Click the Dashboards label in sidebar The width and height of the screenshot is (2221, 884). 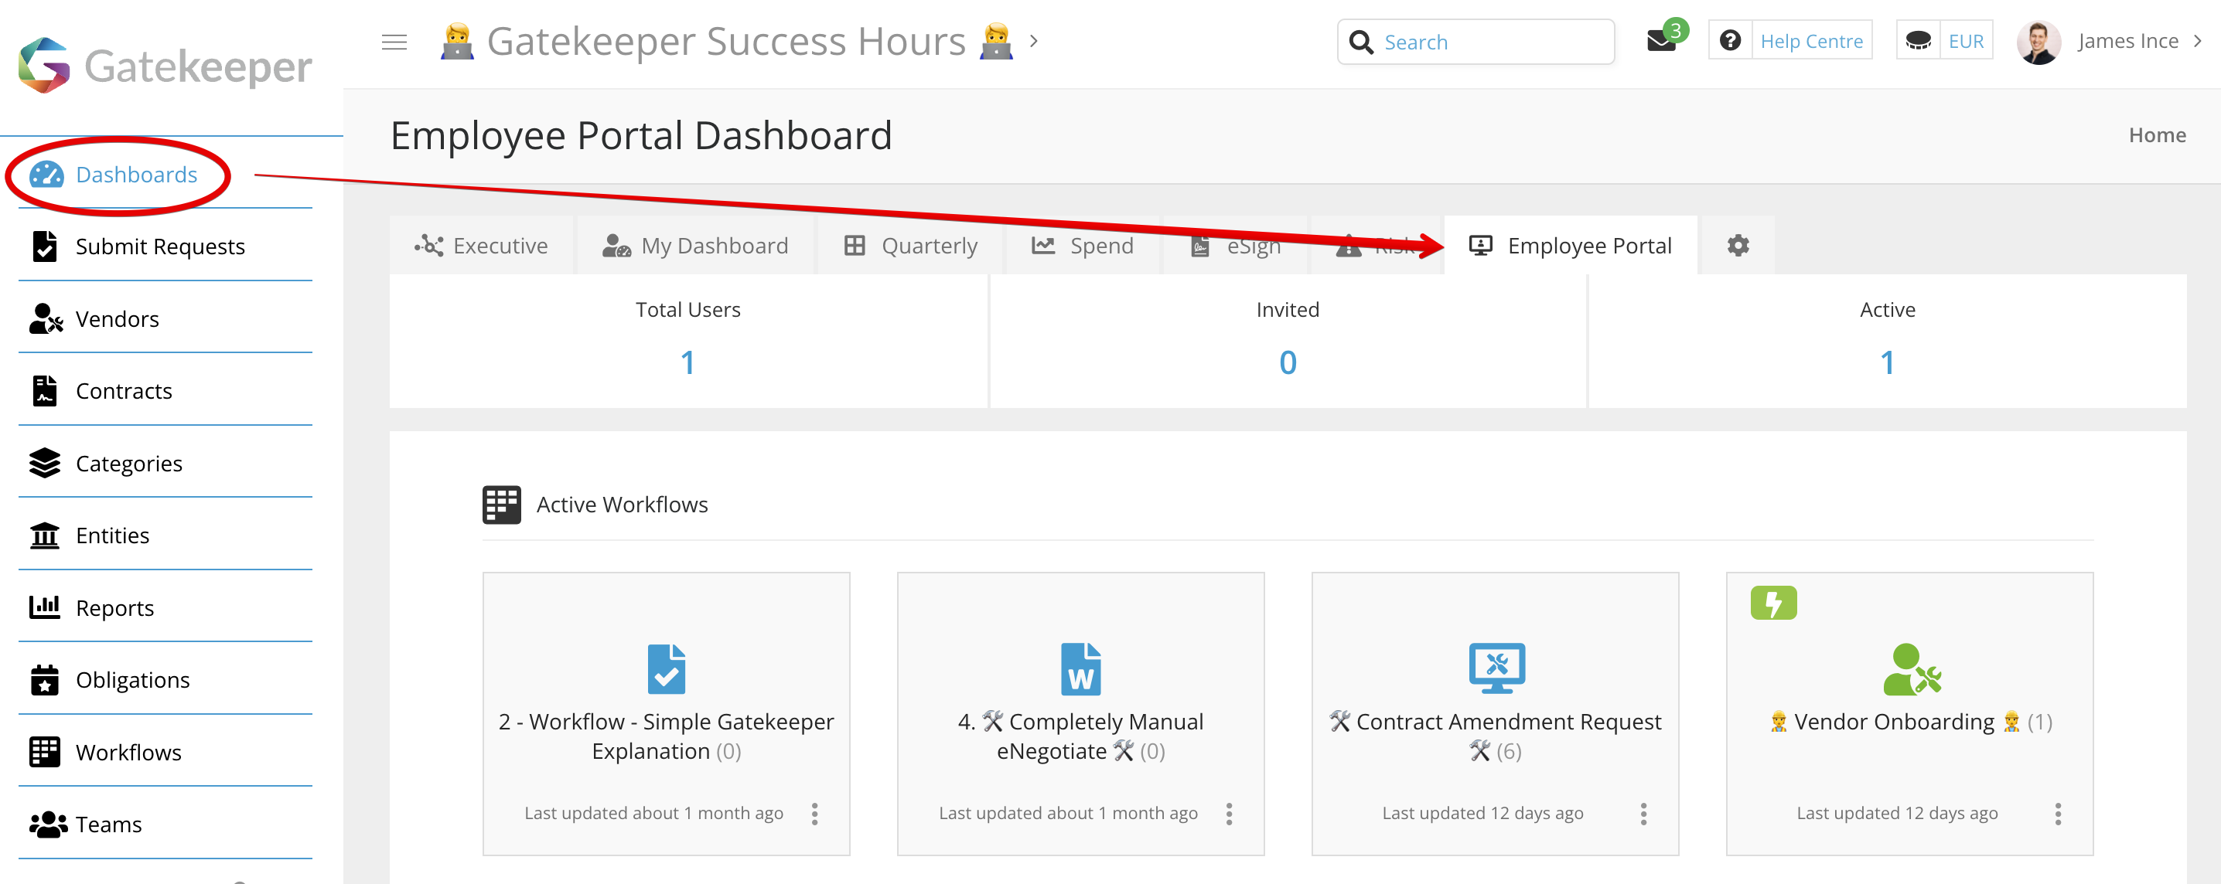136,175
